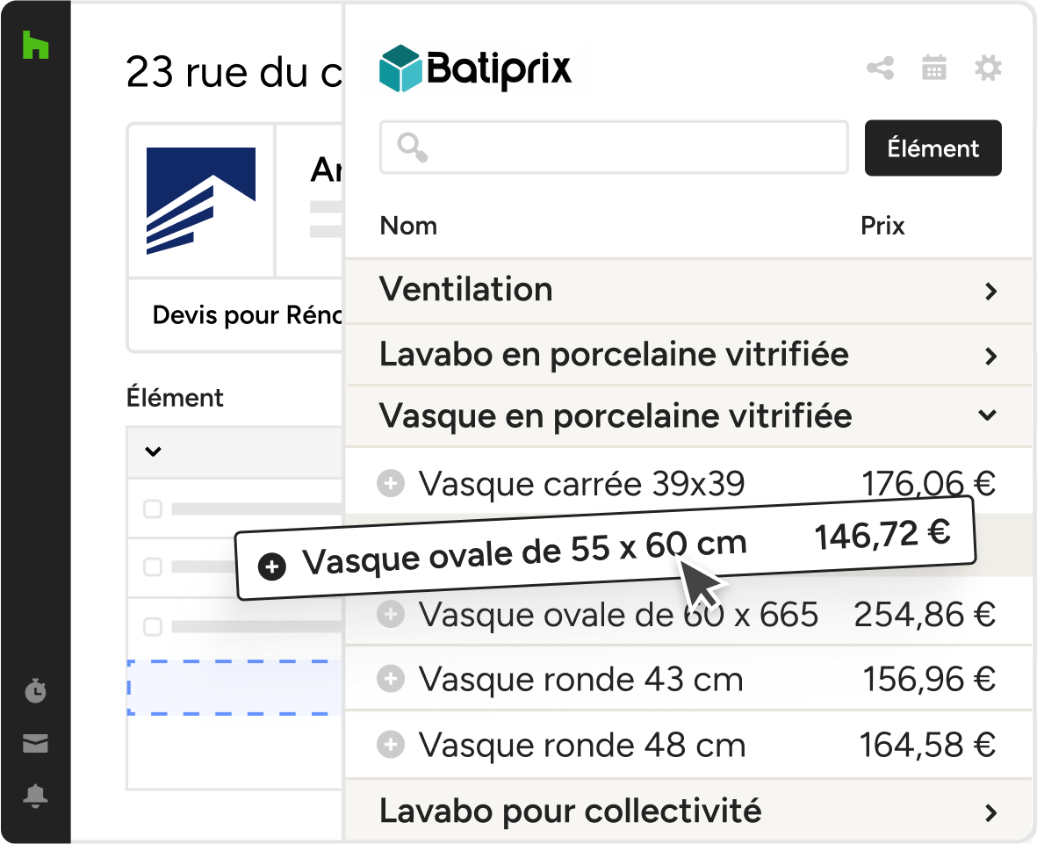Expand the Ventilation category
This screenshot has height=844, width=1037.
tap(990, 291)
